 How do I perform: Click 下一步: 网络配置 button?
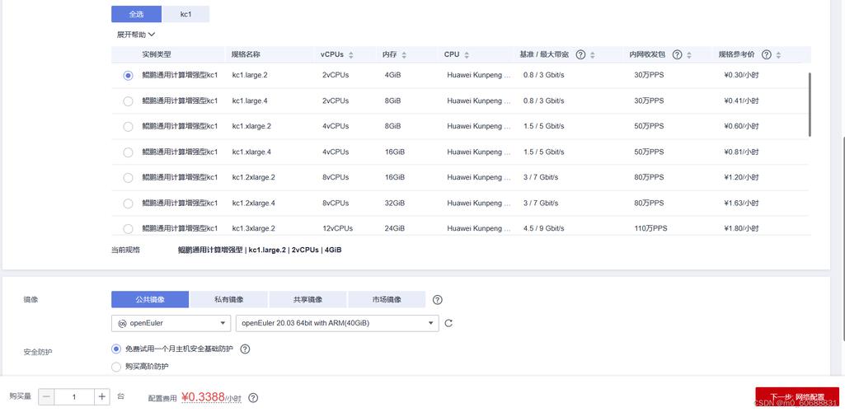coord(797,397)
